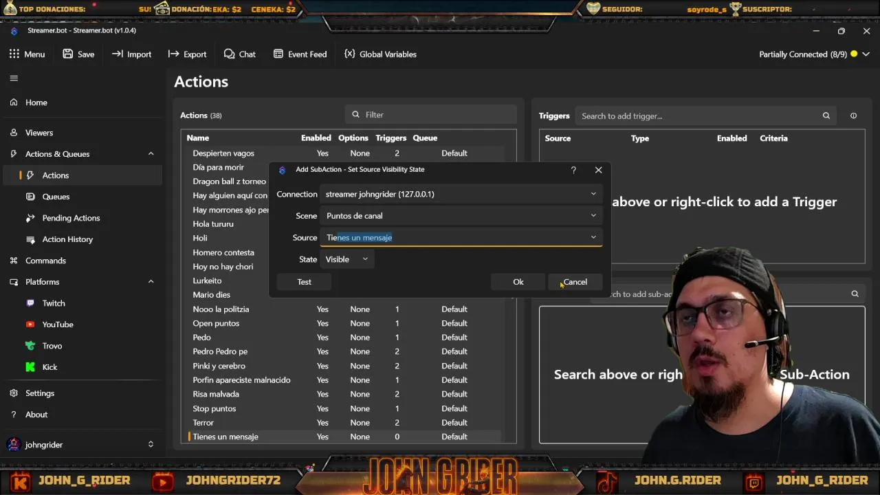880x495 pixels.
Task: Open the Kick platform page
Action: click(81, 367)
